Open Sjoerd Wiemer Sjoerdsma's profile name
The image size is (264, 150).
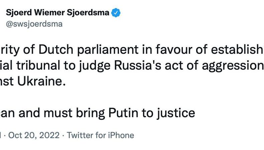[57, 13]
